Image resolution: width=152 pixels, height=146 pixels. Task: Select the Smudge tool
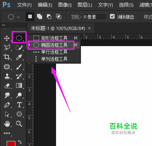[x=7, y=95]
